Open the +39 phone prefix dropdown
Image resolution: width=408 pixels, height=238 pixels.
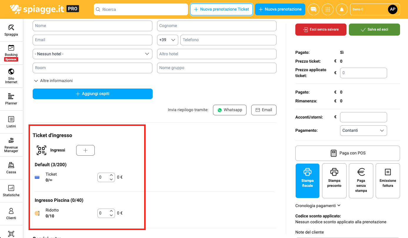[167, 40]
